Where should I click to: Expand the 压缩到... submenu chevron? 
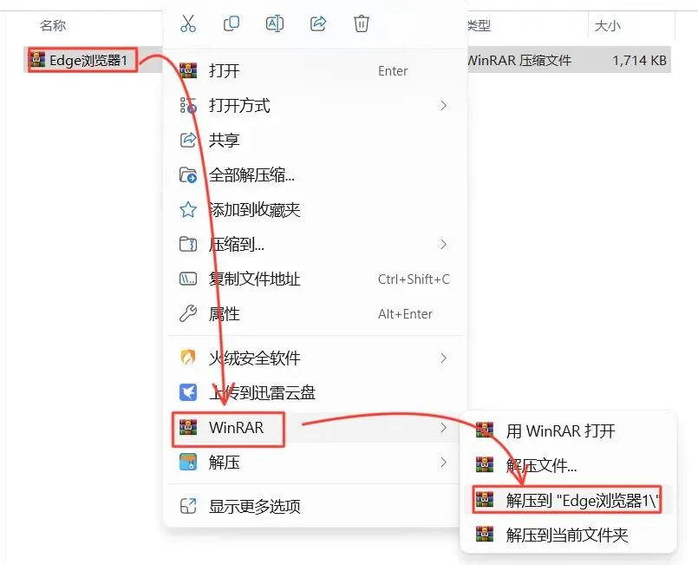(443, 244)
